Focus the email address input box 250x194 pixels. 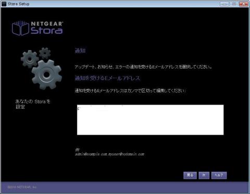(151, 120)
